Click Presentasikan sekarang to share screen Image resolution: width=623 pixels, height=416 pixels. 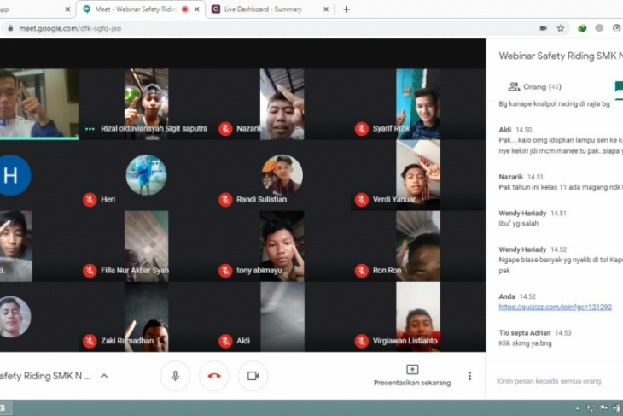click(x=412, y=376)
